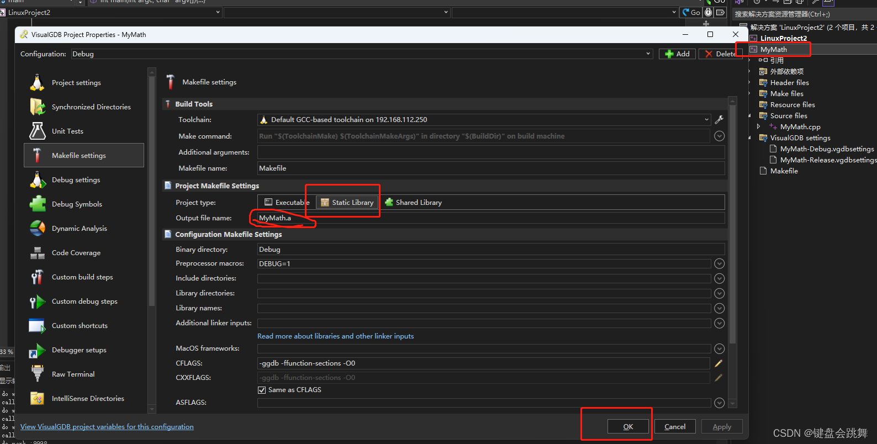Click the Code Coverage icon

click(38, 253)
